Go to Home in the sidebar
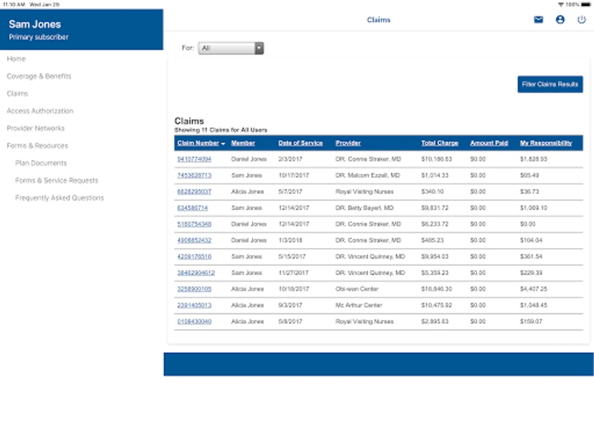 pos(16,59)
